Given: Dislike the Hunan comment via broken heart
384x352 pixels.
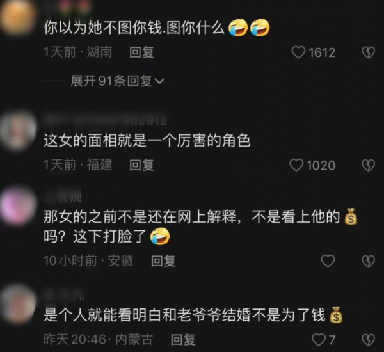Looking at the screenshot, I should [x=369, y=52].
